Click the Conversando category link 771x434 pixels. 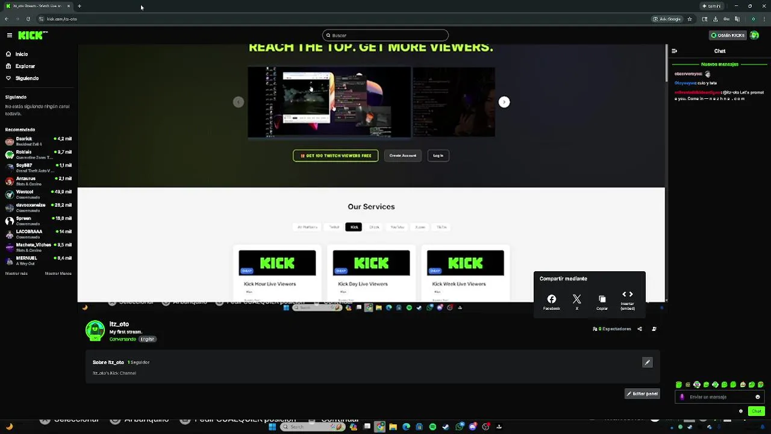pyautogui.click(x=123, y=339)
